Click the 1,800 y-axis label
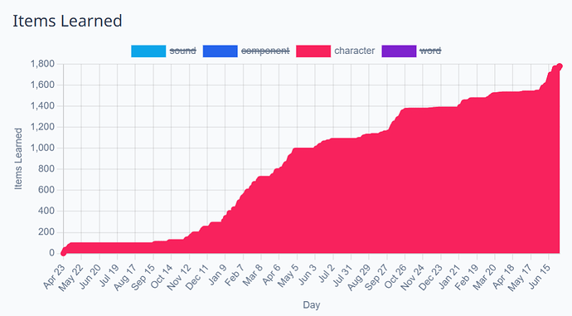 42,64
